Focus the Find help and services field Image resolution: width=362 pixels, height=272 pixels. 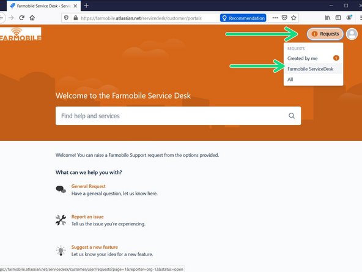(178, 116)
